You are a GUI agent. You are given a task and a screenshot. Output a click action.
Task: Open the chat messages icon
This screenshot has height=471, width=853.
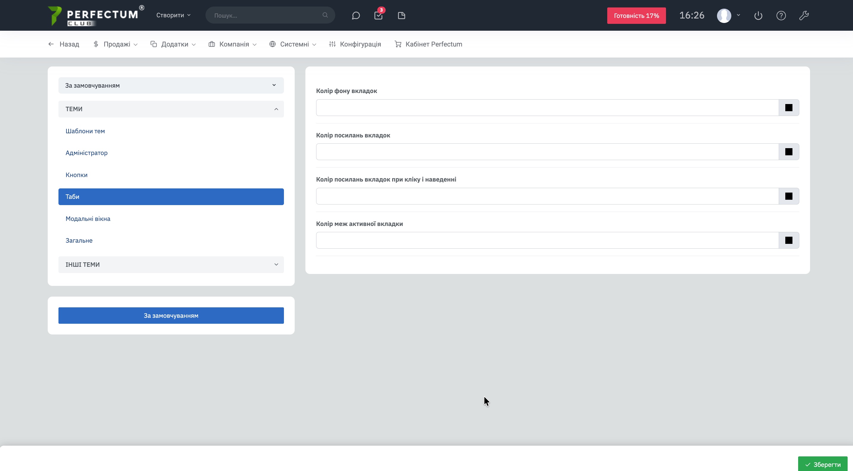point(356,16)
